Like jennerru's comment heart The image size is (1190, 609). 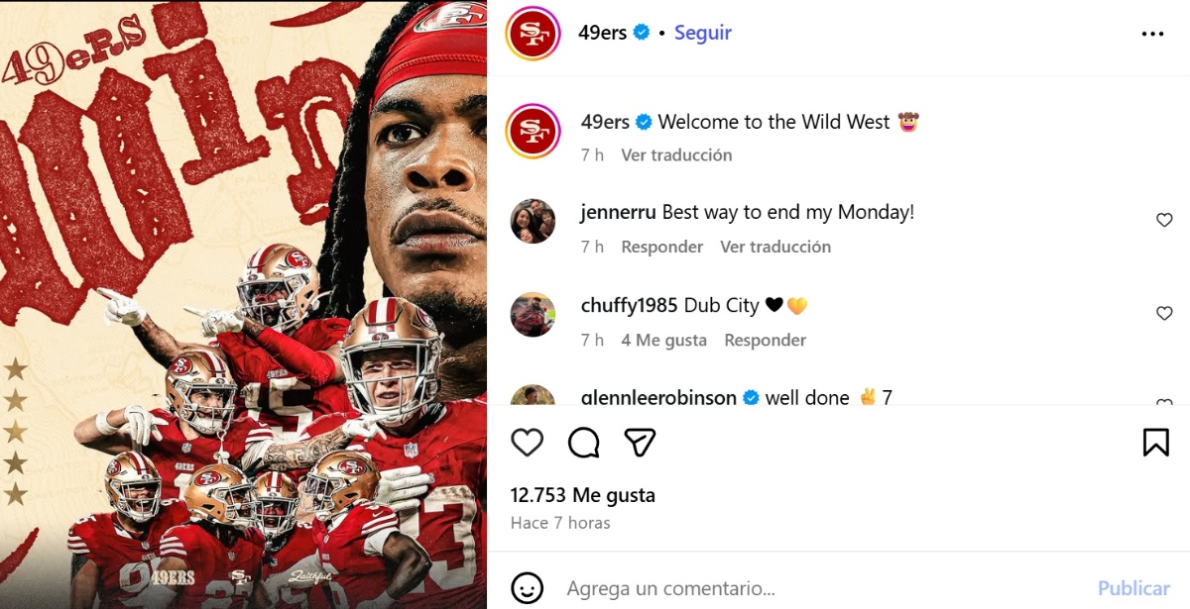[1164, 220]
